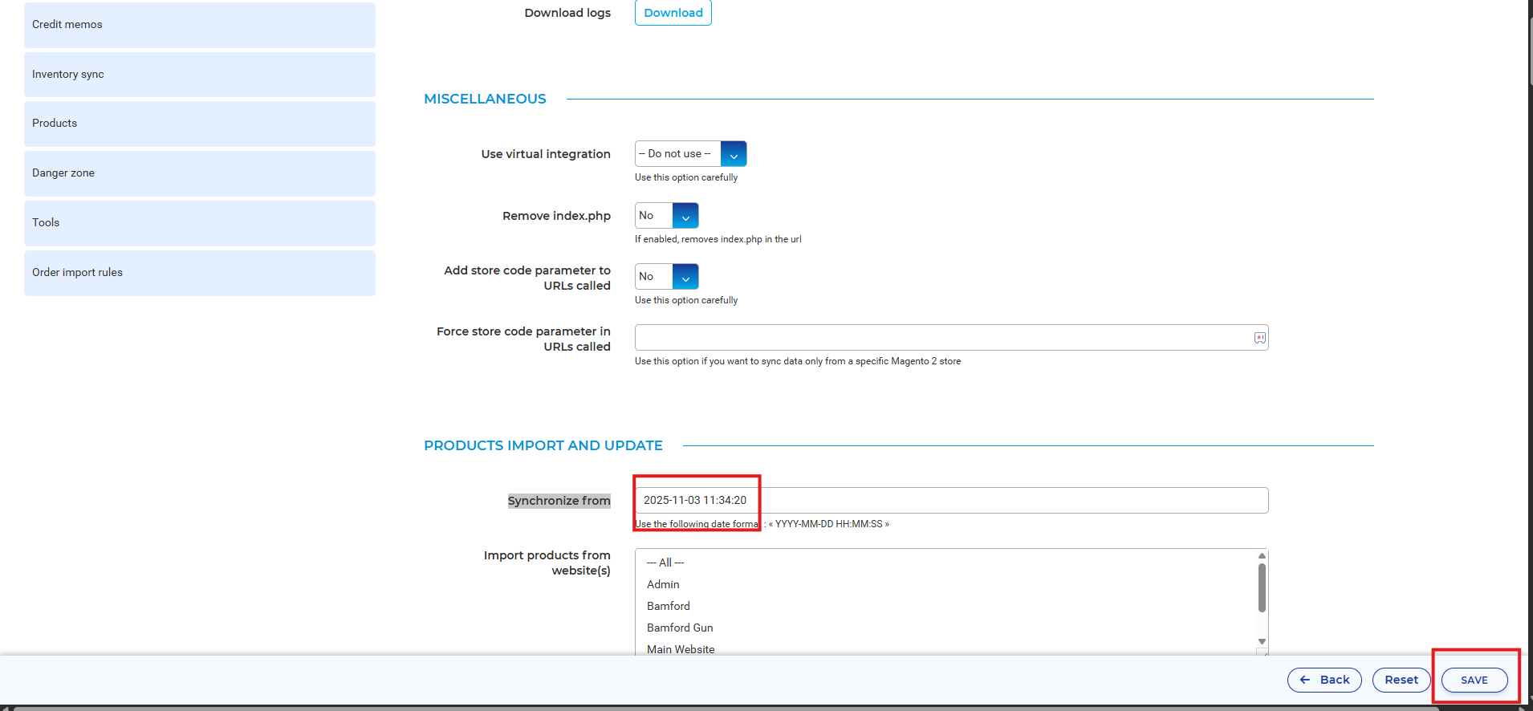Go to Inventory sync settings
1533x711 pixels.
tap(199, 75)
